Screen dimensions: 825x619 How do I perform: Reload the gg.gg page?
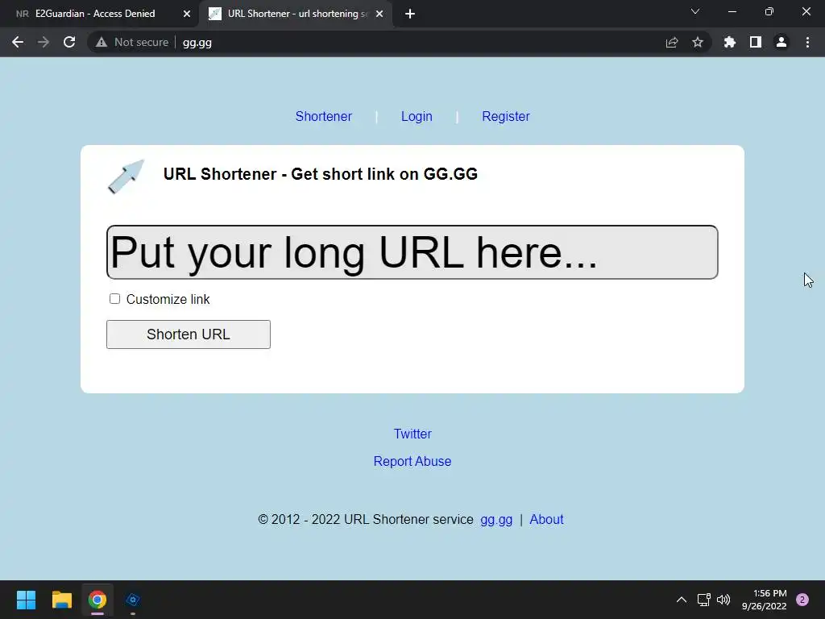tap(69, 42)
